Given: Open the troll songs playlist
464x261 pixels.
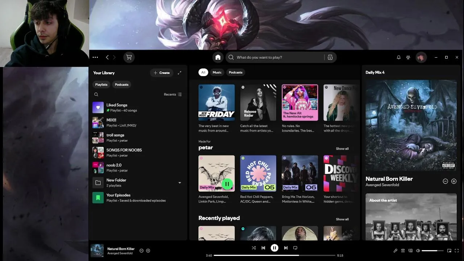Looking at the screenshot, I should 138,138.
